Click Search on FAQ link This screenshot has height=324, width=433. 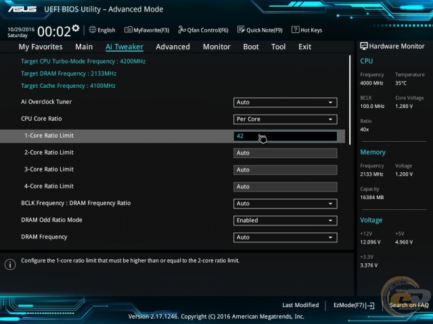pyautogui.click(x=409, y=305)
